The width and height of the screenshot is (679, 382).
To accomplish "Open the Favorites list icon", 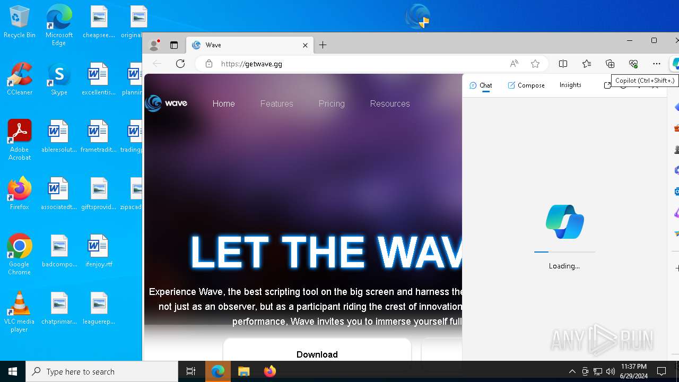I will coord(586,64).
